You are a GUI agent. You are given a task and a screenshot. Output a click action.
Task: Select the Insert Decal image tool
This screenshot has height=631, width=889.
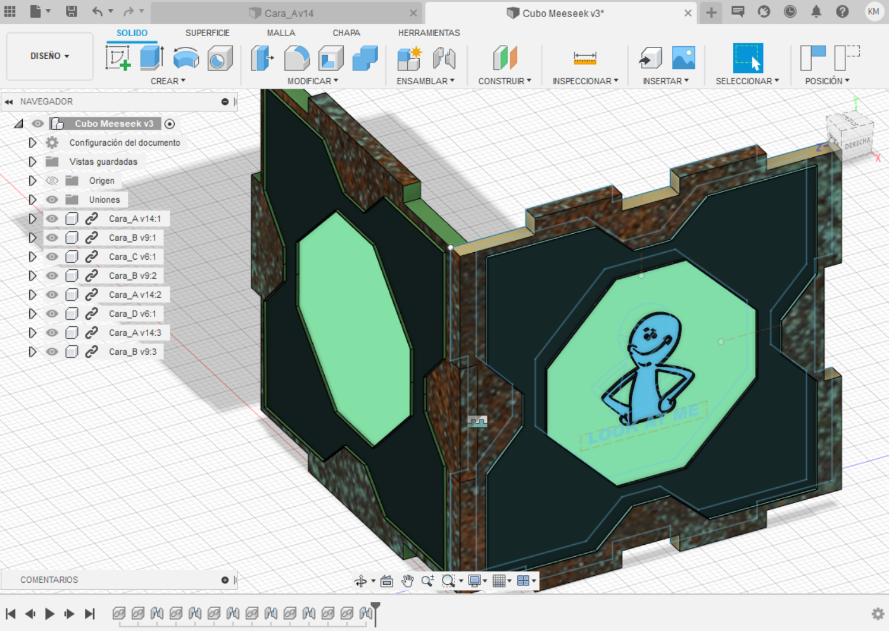pos(684,58)
